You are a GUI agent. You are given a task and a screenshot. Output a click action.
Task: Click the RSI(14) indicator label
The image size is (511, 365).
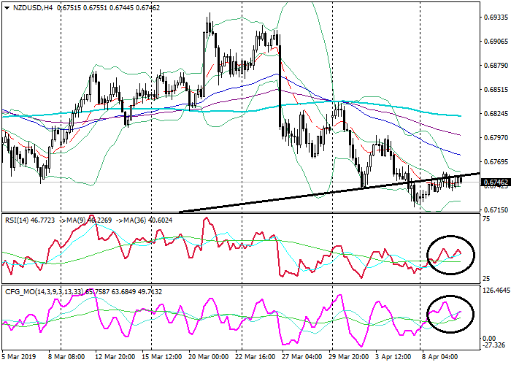point(19,217)
